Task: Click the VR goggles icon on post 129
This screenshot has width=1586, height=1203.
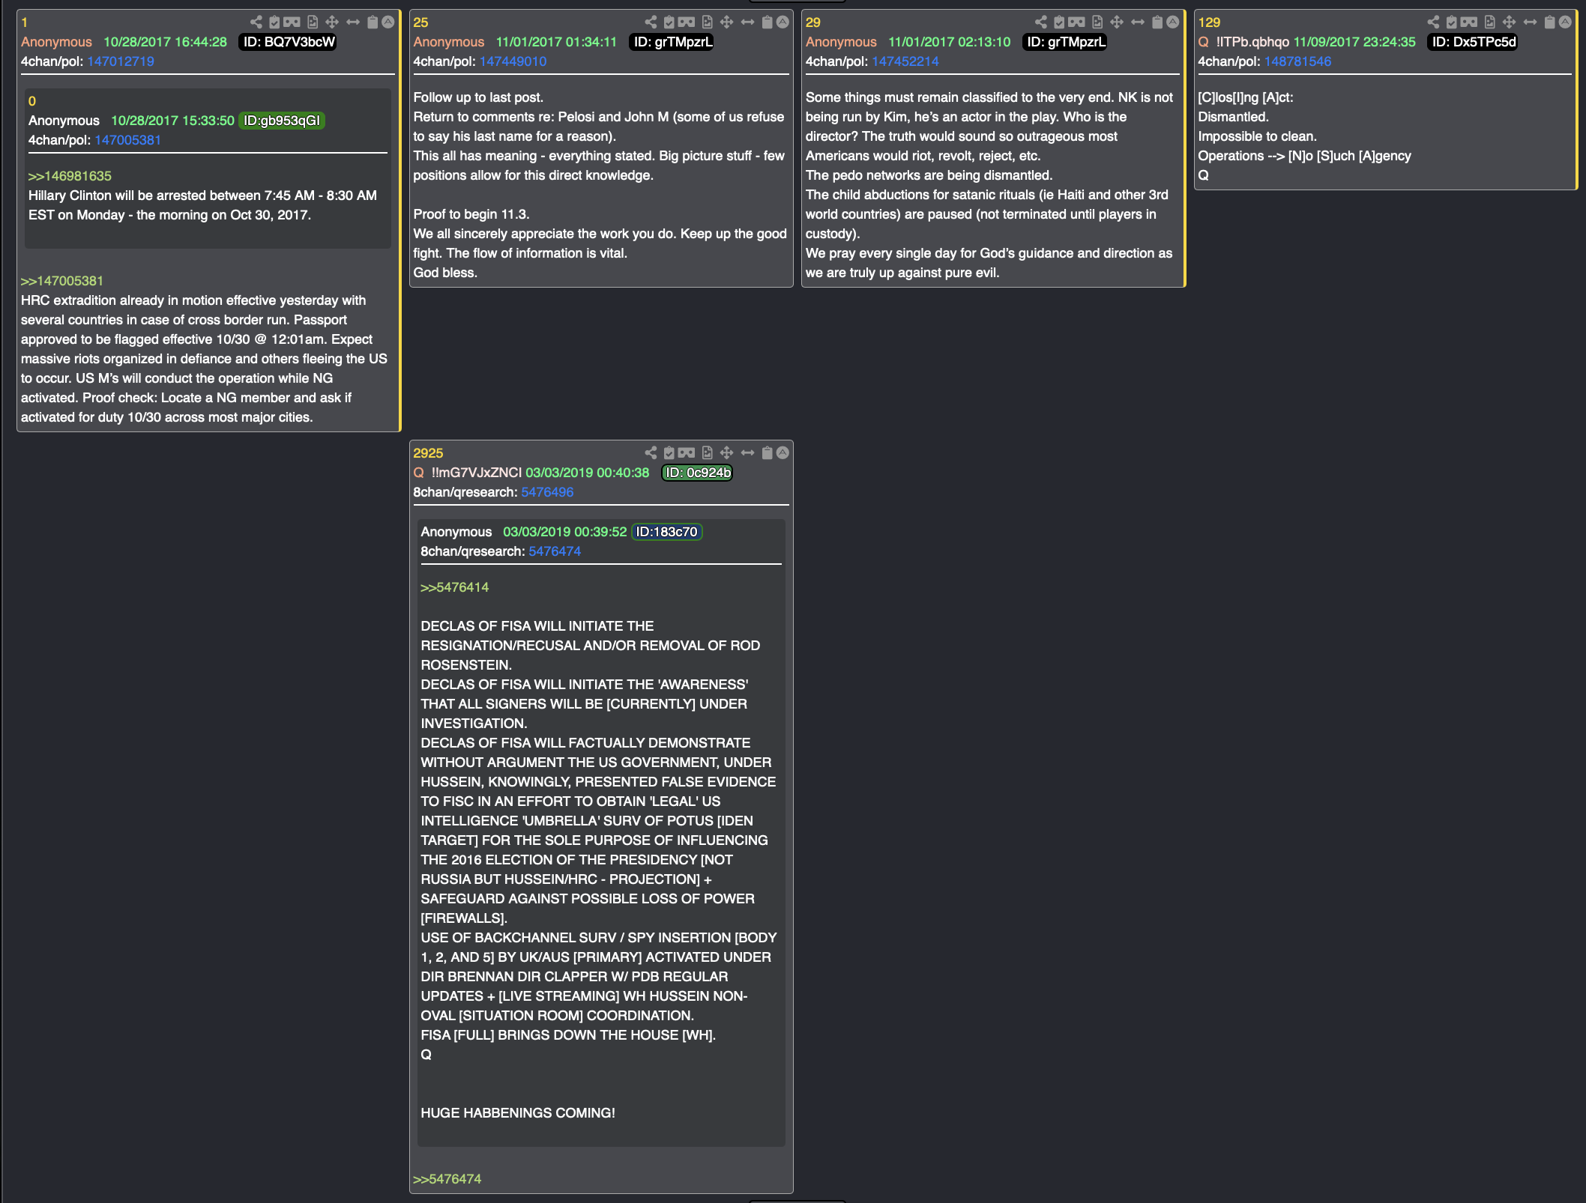Action: click(x=1469, y=22)
